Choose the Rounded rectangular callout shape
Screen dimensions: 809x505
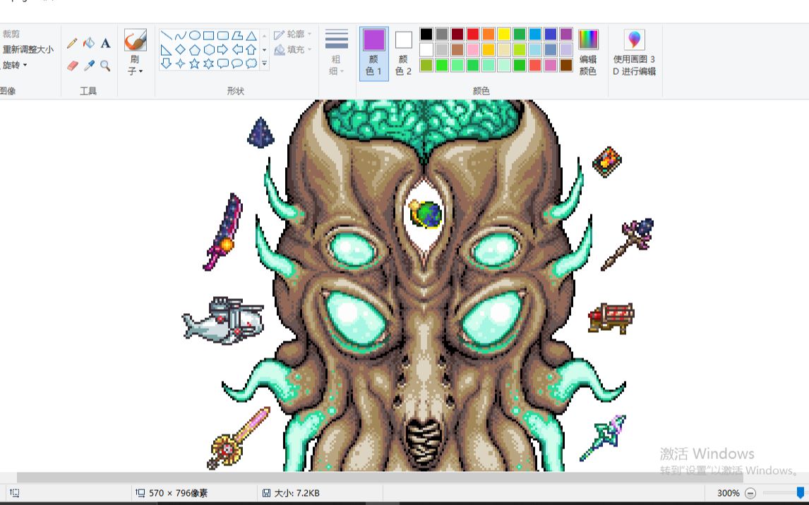pyautogui.click(x=223, y=63)
